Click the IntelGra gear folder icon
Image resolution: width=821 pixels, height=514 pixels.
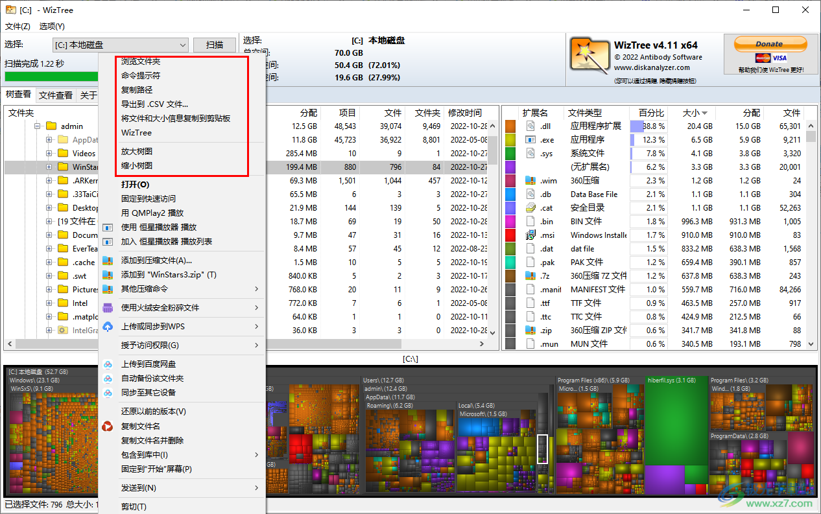pyautogui.click(x=63, y=330)
